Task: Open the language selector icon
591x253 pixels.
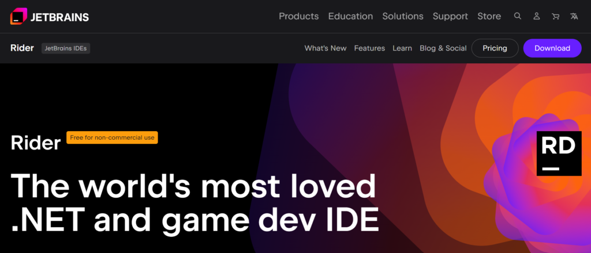Action: point(574,16)
